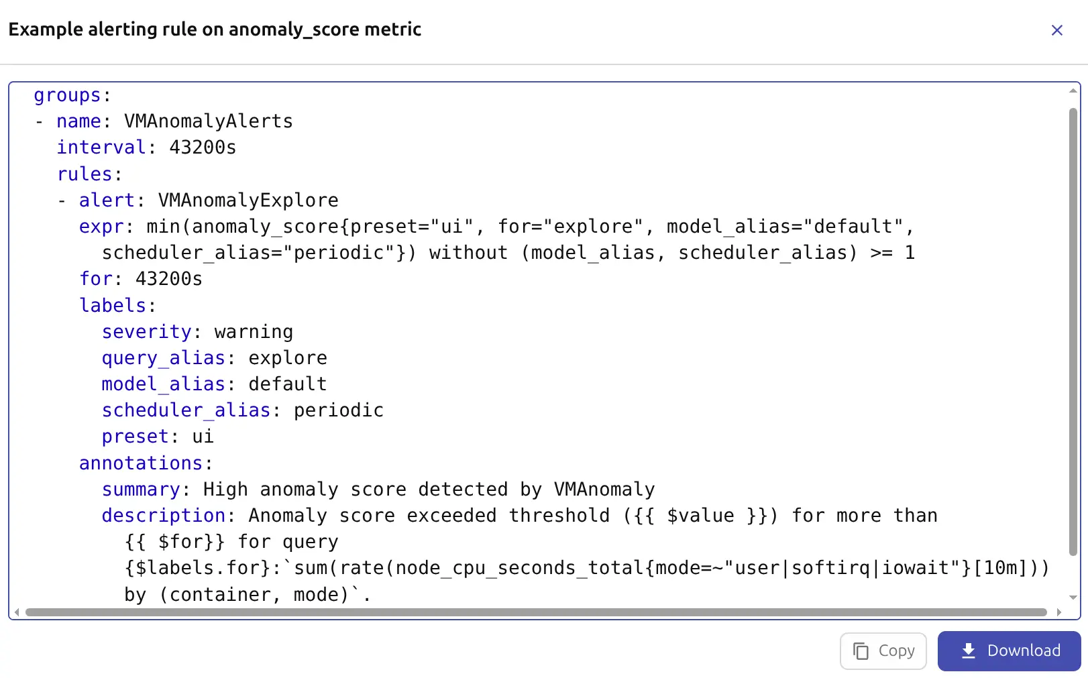Viewport: 1088px width, 678px height.
Task: Copy the YAML alerting rule to clipboard
Action: pyautogui.click(x=883, y=651)
